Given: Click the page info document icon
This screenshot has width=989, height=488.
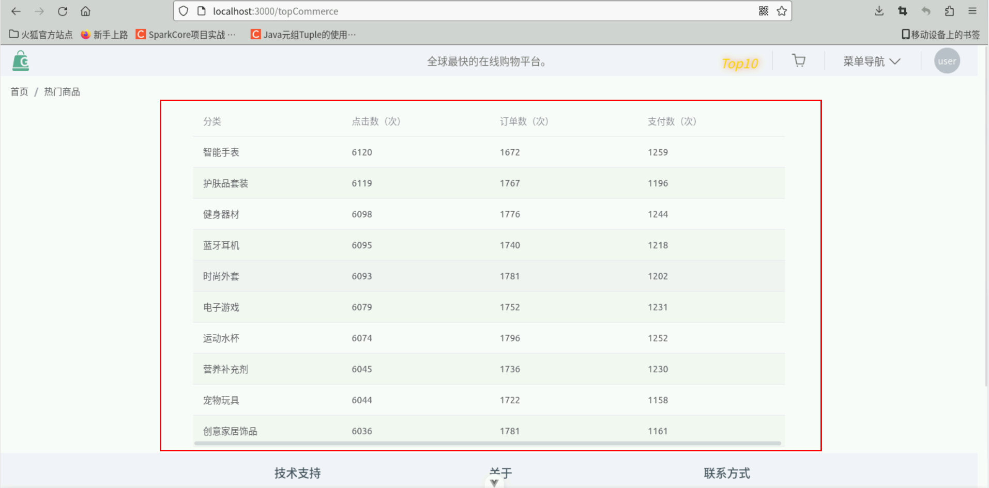Looking at the screenshot, I should (x=202, y=11).
